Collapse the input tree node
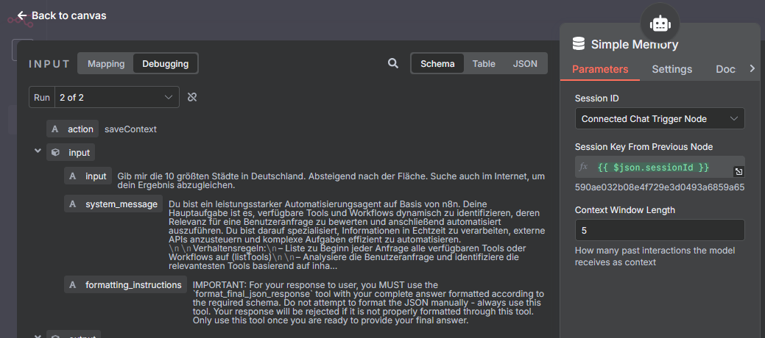This screenshot has width=765, height=338. (37, 152)
